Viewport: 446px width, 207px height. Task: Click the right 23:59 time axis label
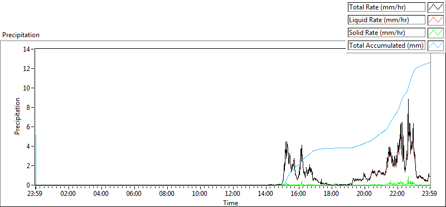pyautogui.click(x=430, y=194)
